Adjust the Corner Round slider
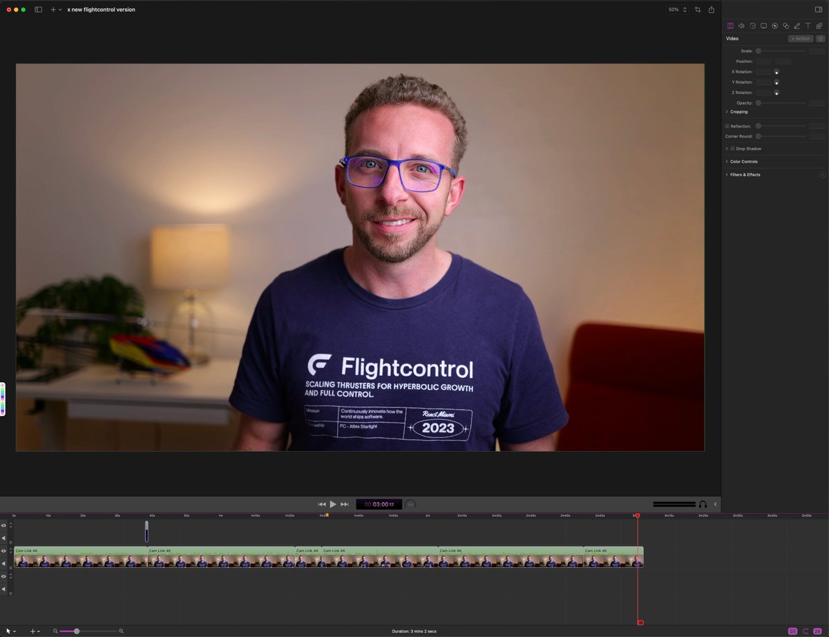 tap(781, 136)
